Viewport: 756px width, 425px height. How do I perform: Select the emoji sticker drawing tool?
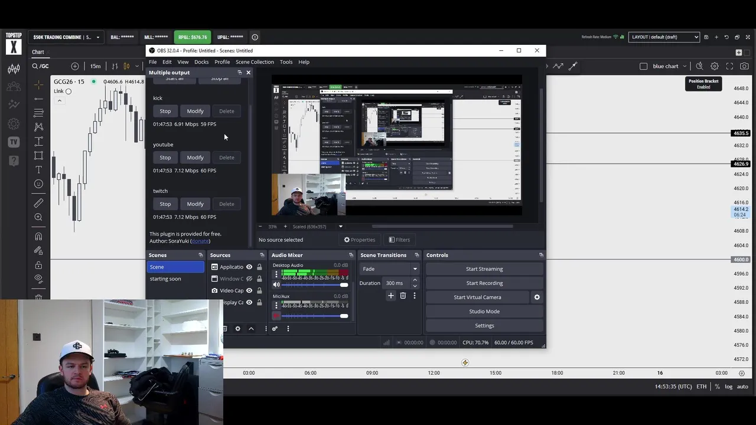pyautogui.click(x=38, y=184)
